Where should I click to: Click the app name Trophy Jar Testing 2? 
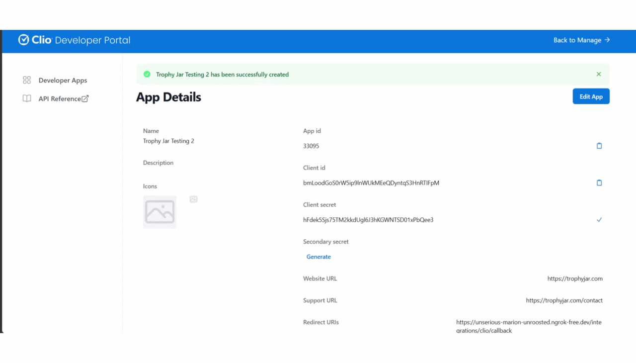click(168, 141)
